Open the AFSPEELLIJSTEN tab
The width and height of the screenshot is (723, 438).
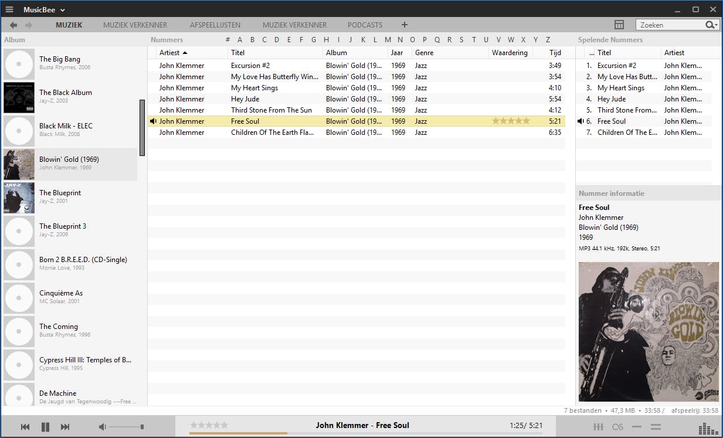[215, 25]
